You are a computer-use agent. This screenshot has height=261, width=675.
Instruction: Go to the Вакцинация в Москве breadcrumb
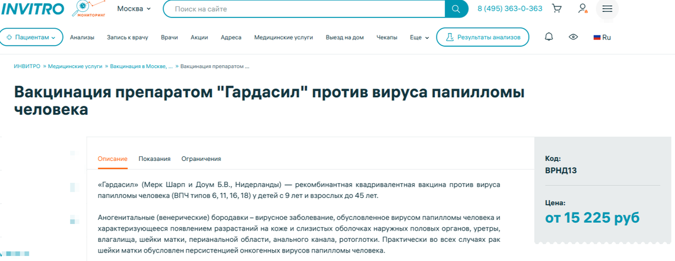click(141, 66)
